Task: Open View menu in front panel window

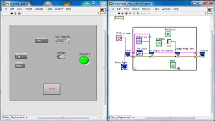Action: tap(19, 9)
